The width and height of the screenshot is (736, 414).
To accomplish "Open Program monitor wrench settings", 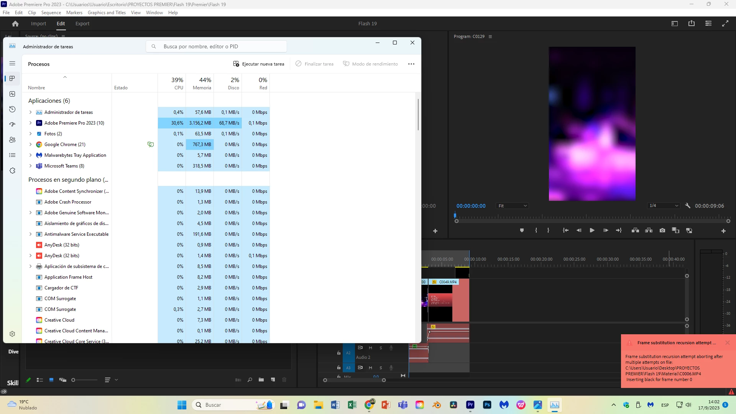I will point(688,206).
